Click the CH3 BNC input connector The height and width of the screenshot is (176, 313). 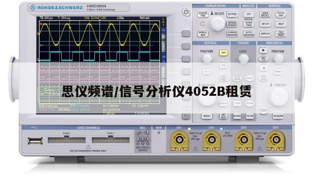point(244,140)
